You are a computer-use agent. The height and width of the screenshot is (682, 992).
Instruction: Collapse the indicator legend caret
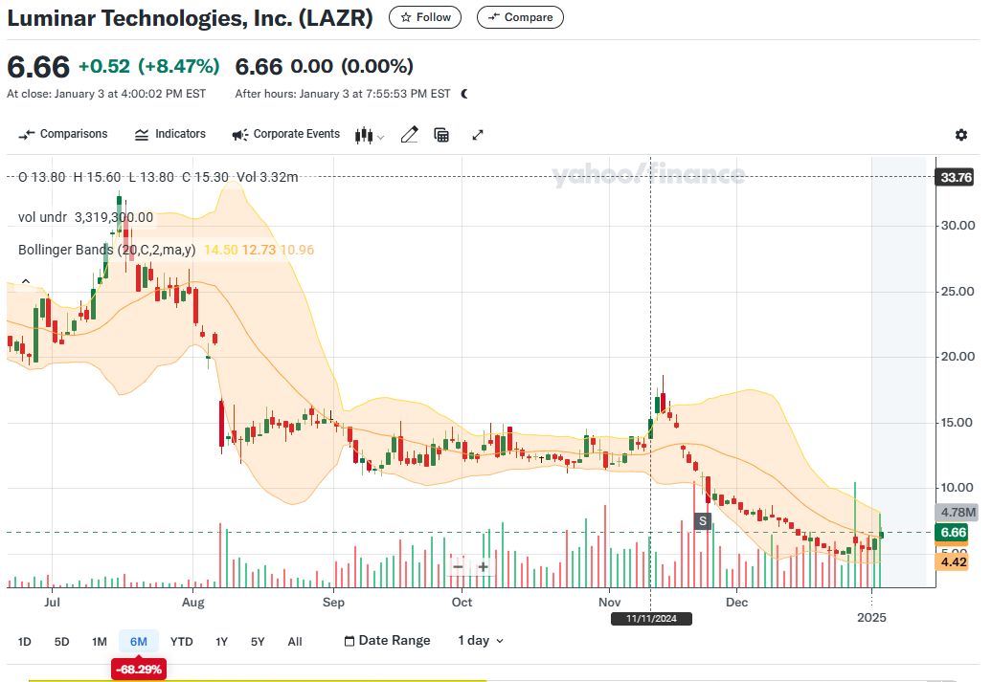click(x=26, y=281)
